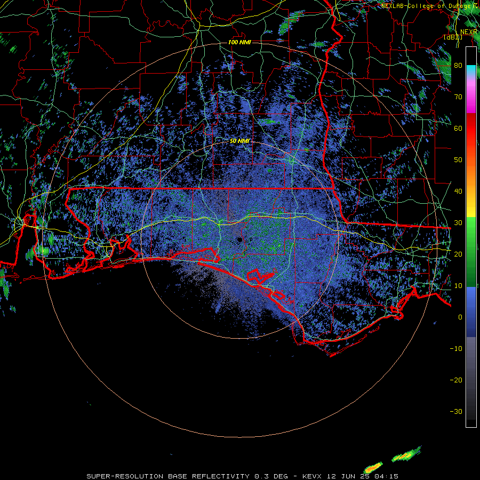Screen dimensions: 480x480
Task: Click the 0 value on the dBZ scale
Action: [x=460, y=317]
